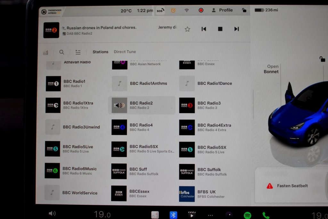Open the Bluetooth icon in bottom bar
The width and height of the screenshot is (328, 219).
[173, 215]
